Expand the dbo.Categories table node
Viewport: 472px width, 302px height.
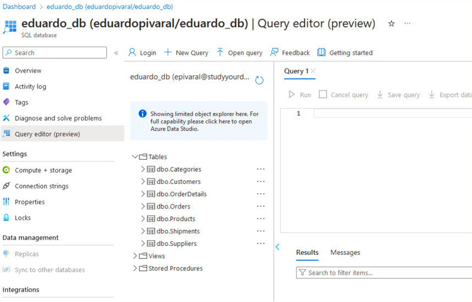tap(144, 169)
